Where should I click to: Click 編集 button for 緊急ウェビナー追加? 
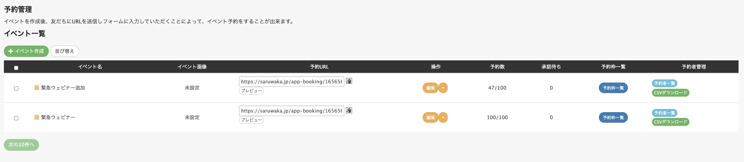click(x=430, y=88)
